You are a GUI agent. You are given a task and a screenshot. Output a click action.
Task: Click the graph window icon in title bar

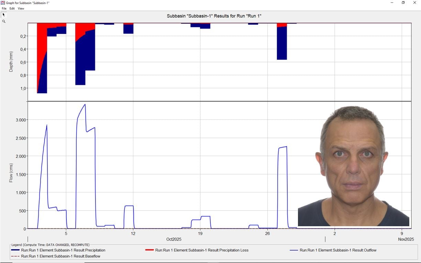(x=3, y=3)
